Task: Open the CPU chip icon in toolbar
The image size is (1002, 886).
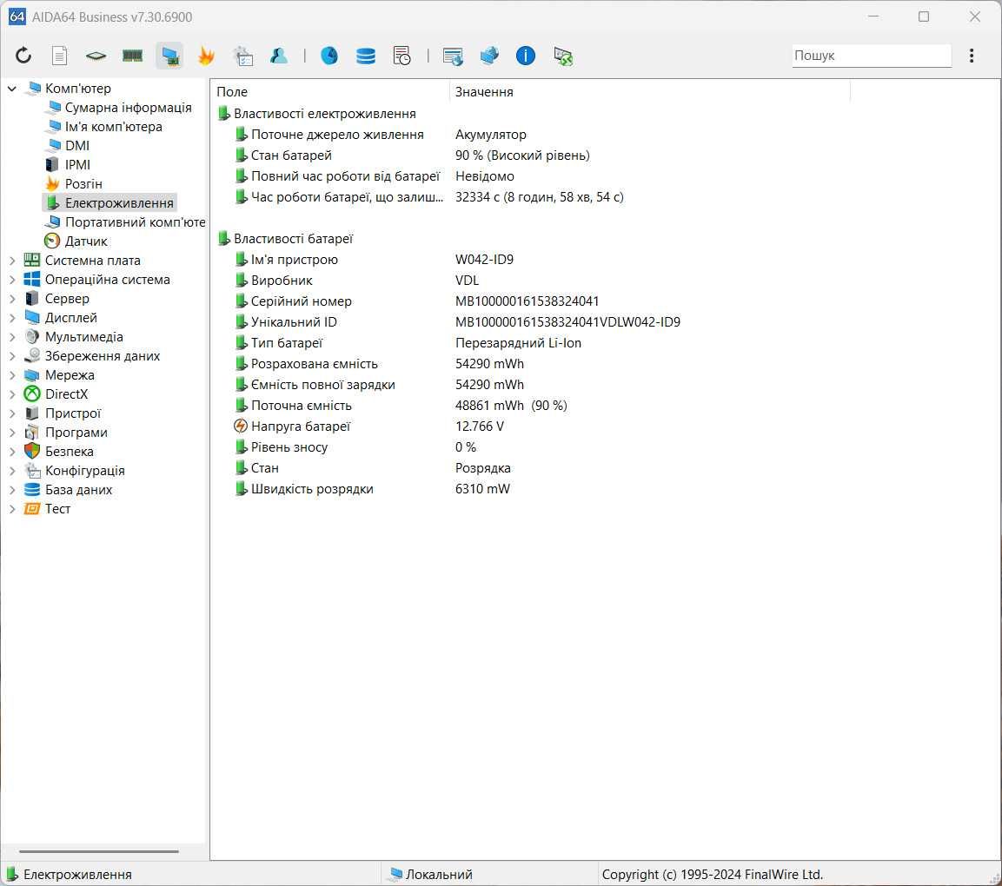Action: [96, 56]
